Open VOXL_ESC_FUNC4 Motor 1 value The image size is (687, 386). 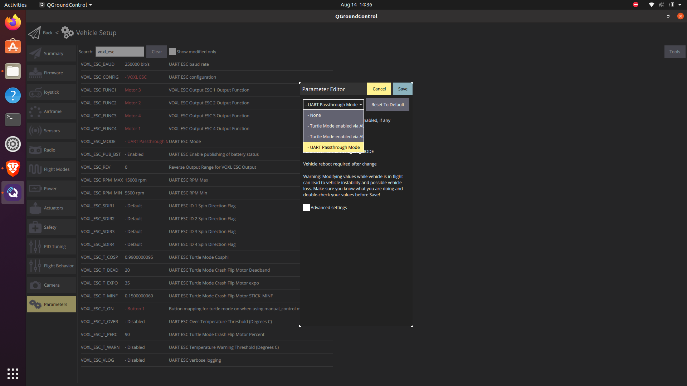coord(133,129)
